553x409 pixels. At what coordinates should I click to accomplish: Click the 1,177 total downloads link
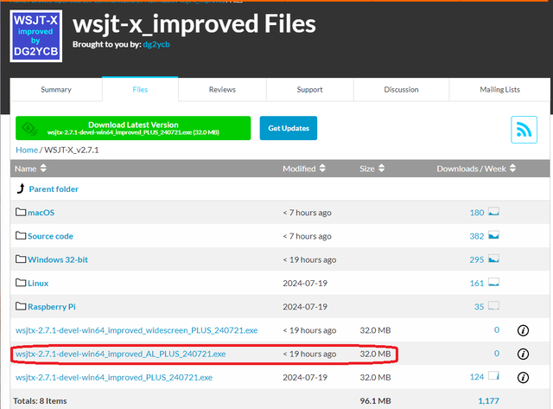tap(488, 401)
